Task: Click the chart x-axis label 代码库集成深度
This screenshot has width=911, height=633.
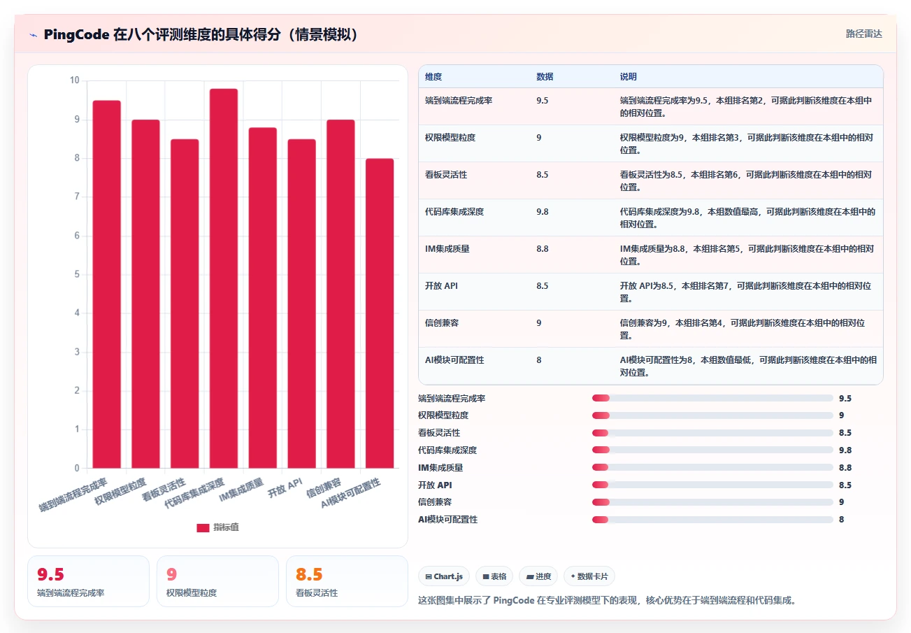Action: [x=194, y=494]
